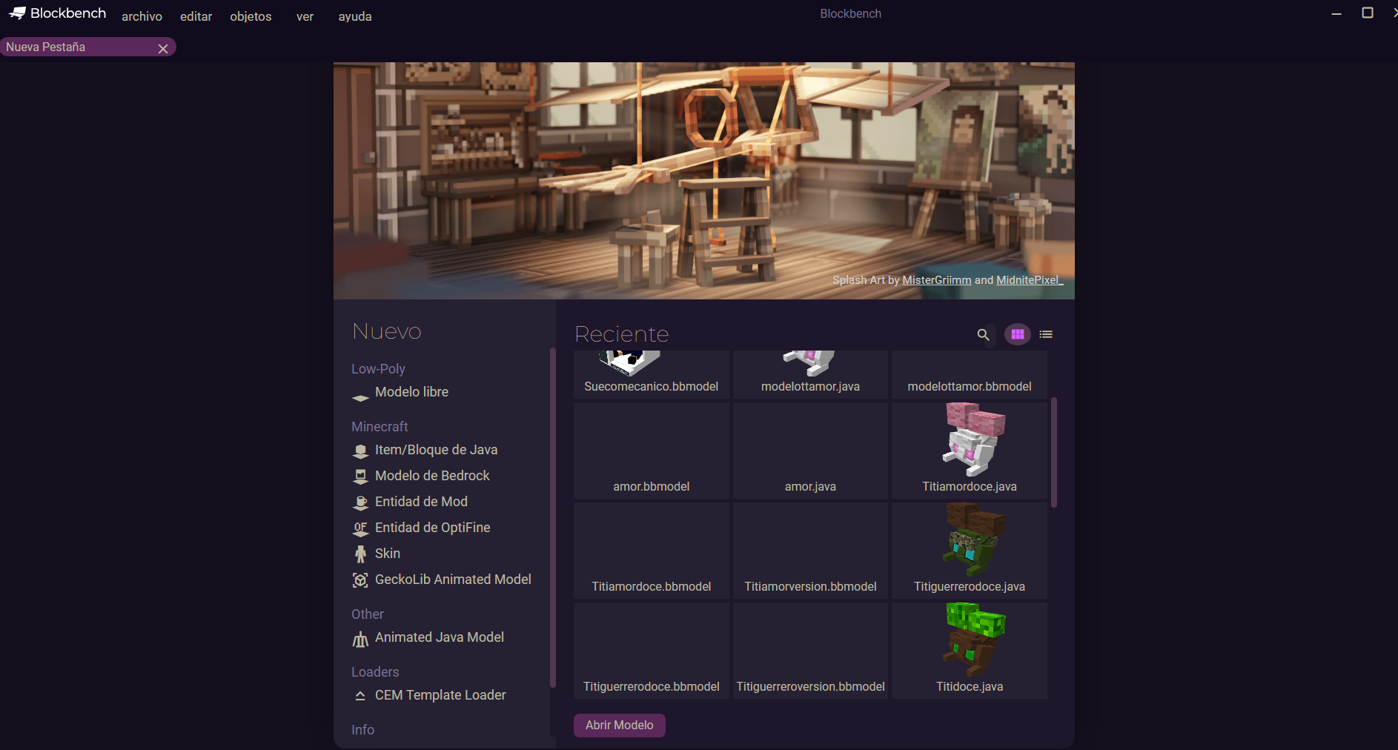Open the objetos menu
The width and height of the screenshot is (1398, 750).
pos(251,16)
